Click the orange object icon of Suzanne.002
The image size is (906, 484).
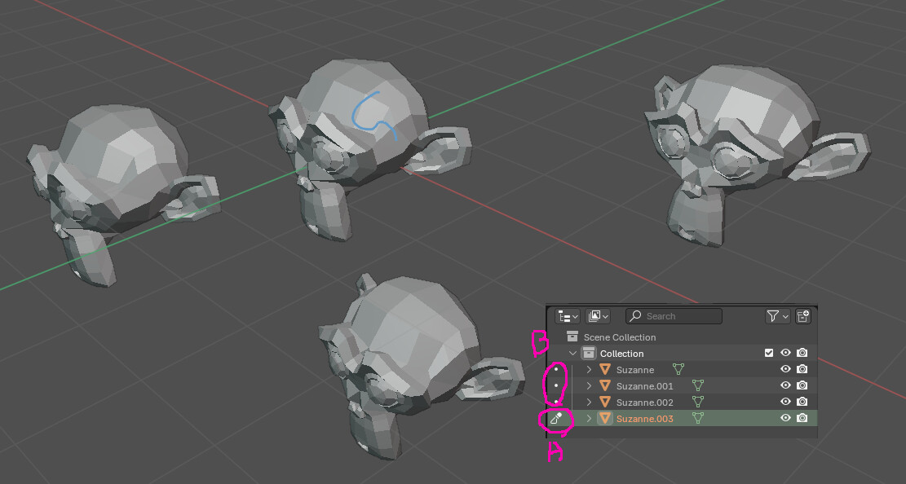(x=605, y=402)
